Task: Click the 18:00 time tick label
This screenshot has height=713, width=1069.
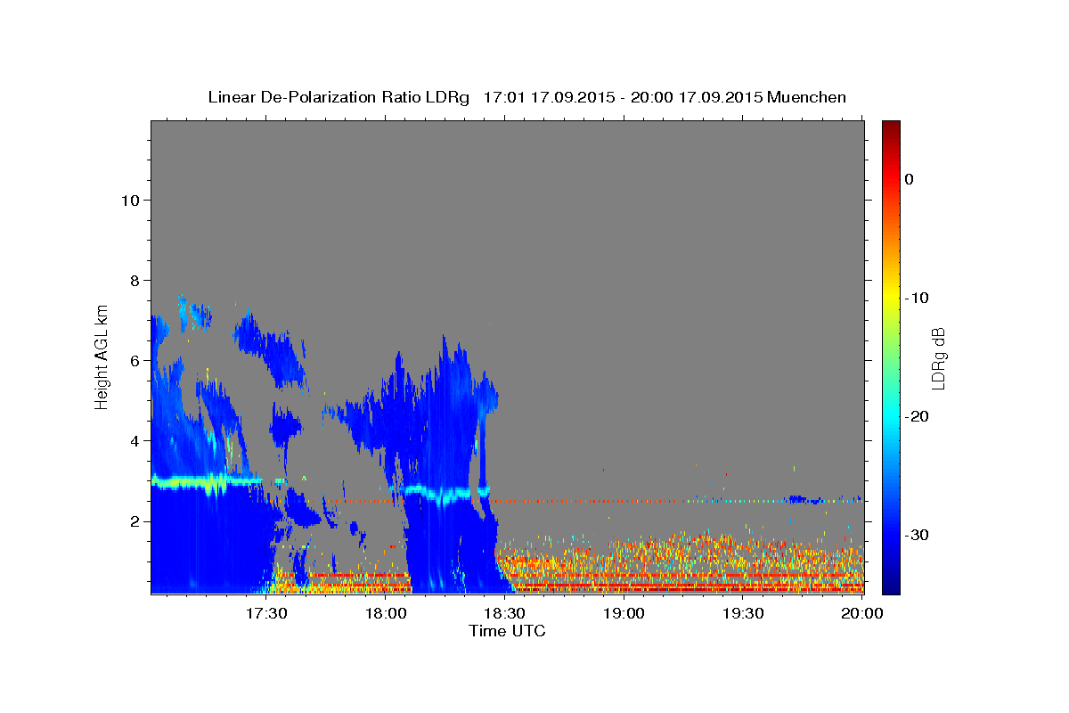Action: pos(386,613)
